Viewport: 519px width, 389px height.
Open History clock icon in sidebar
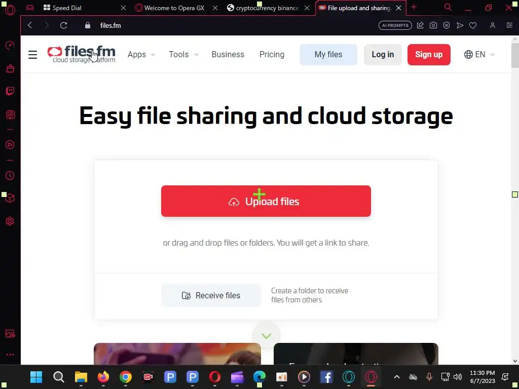pyautogui.click(x=10, y=176)
